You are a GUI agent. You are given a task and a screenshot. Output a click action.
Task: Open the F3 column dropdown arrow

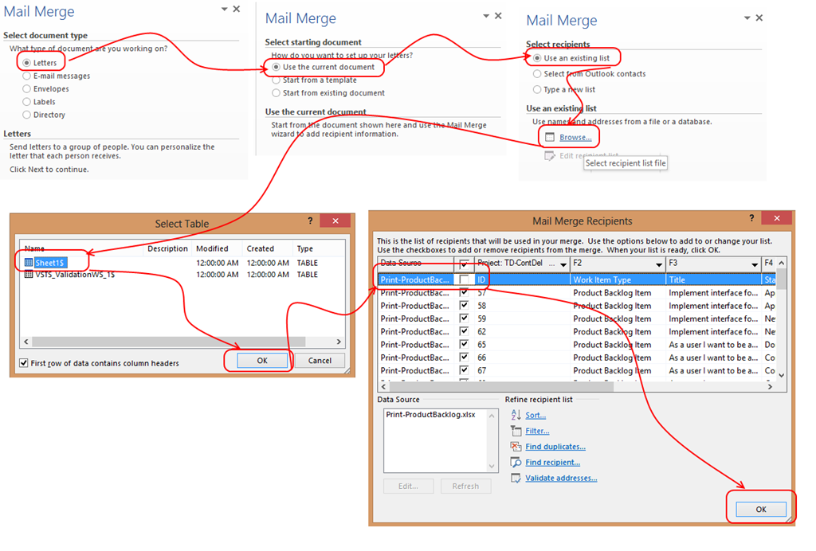tap(755, 264)
